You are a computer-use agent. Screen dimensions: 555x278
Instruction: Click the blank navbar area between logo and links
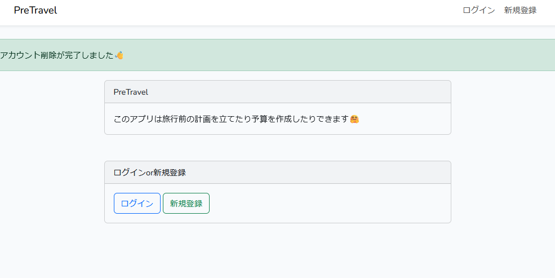tap(259, 11)
